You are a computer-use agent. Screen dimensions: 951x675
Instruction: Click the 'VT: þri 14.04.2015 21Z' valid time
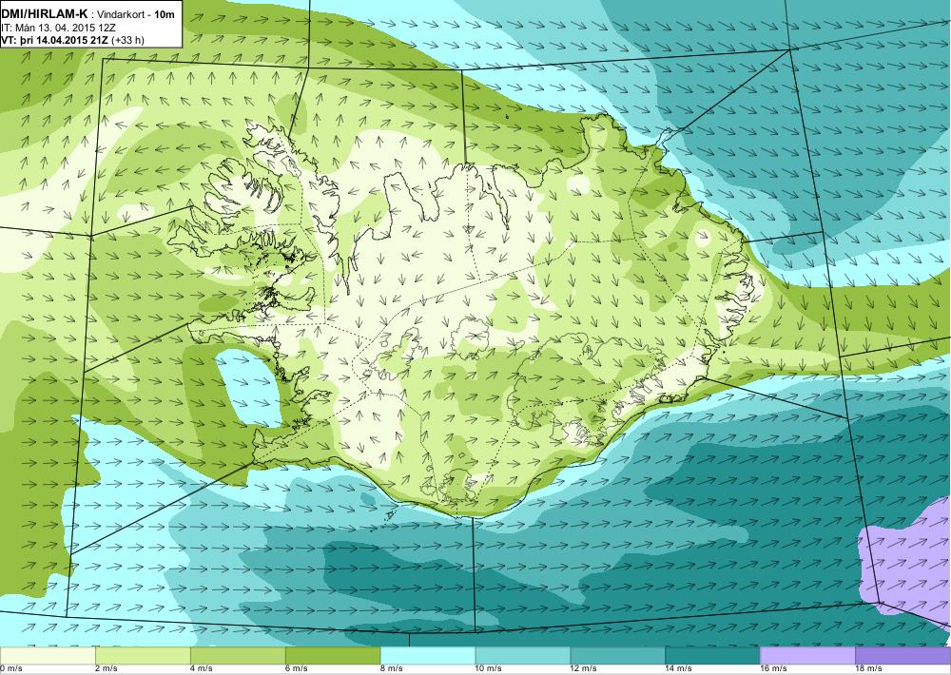(55, 40)
